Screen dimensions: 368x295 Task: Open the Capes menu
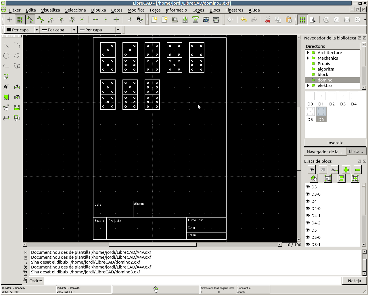(x=198, y=10)
